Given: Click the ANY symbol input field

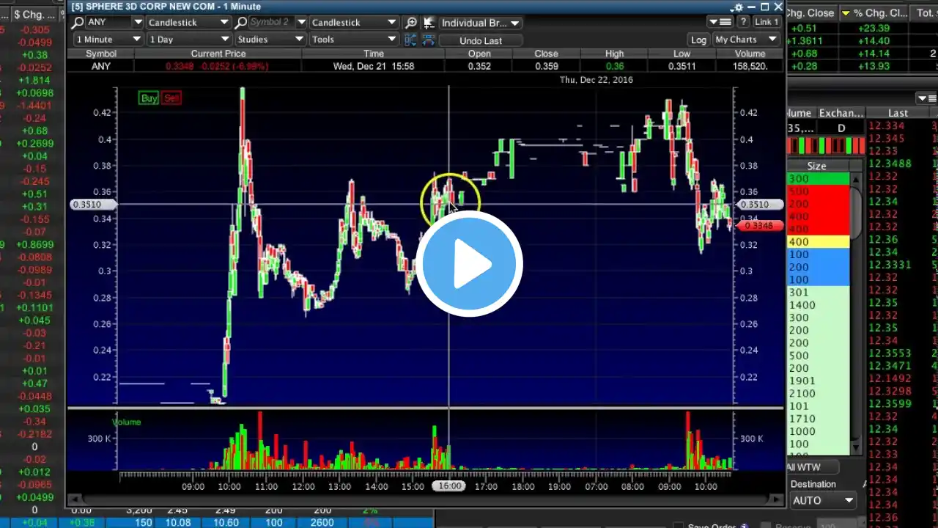Looking at the screenshot, I should [x=108, y=23].
